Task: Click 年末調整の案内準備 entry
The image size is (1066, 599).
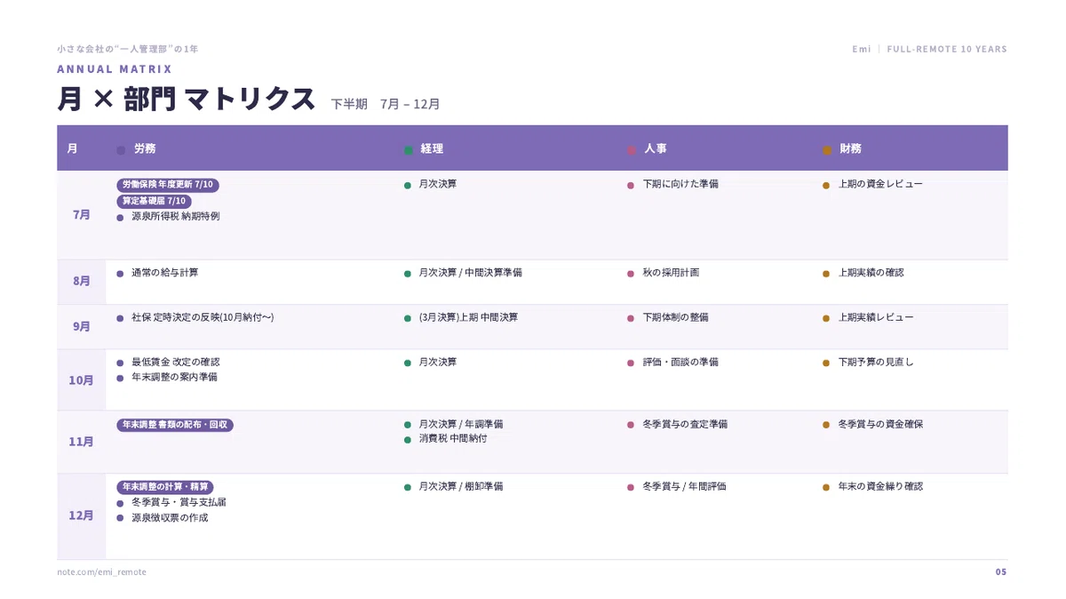Action: coord(174,378)
